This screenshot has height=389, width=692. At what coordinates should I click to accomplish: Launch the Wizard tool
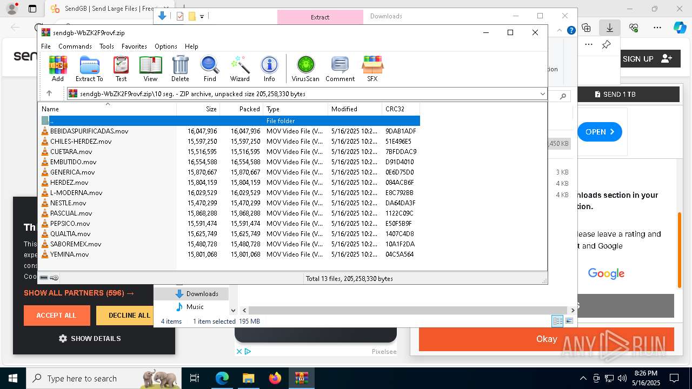(x=239, y=69)
